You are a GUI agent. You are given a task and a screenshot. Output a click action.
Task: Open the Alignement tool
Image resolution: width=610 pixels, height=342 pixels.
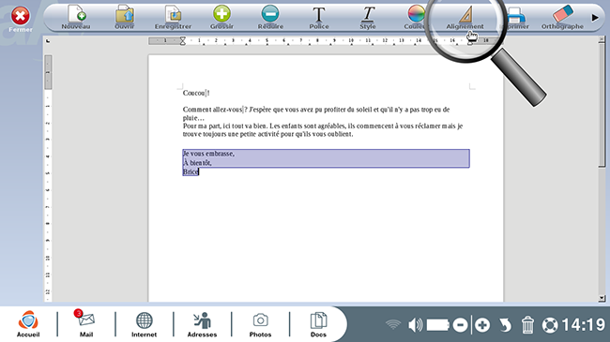[x=465, y=18]
